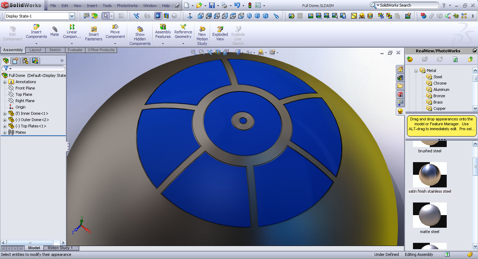
Task: Select the Brass appearance folder
Action: point(434,102)
